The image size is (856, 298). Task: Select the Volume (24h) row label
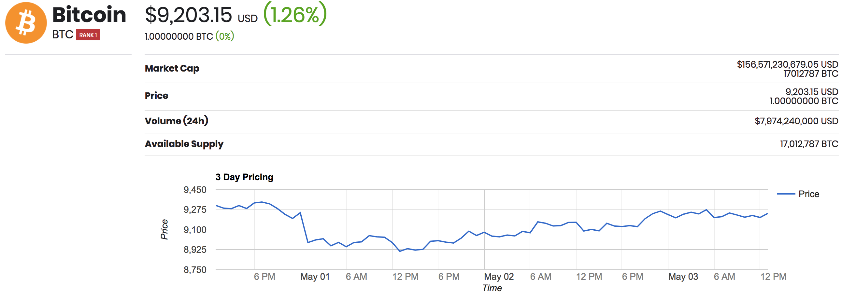coord(177,121)
